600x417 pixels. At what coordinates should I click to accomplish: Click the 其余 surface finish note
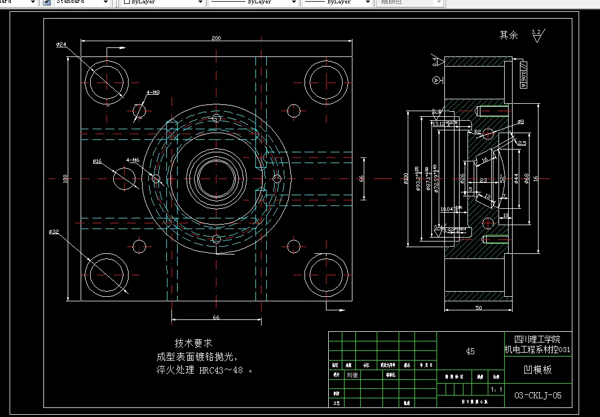click(509, 35)
